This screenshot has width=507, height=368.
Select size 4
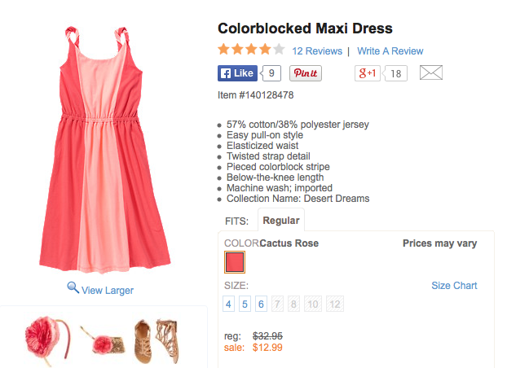(229, 304)
